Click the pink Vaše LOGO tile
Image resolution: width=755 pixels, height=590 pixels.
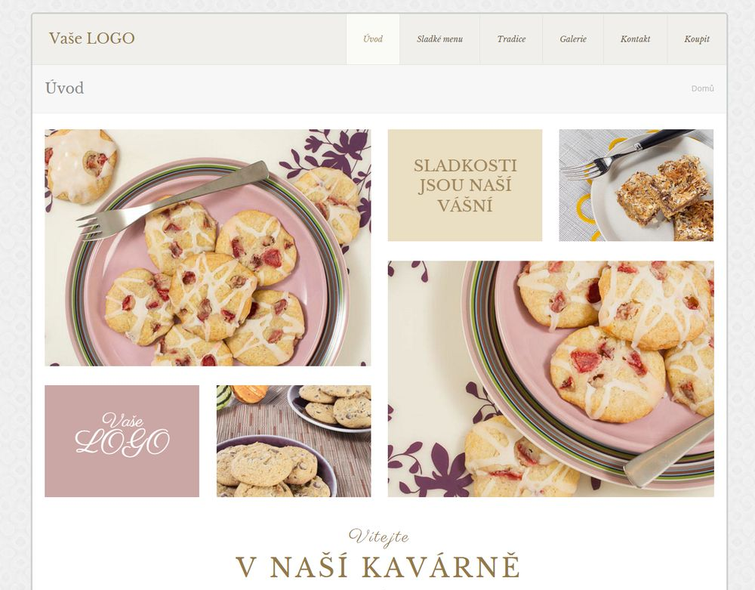122,440
